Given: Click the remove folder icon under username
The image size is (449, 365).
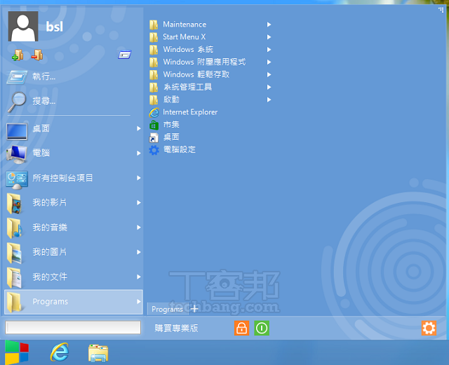Looking at the screenshot, I should point(37,55).
